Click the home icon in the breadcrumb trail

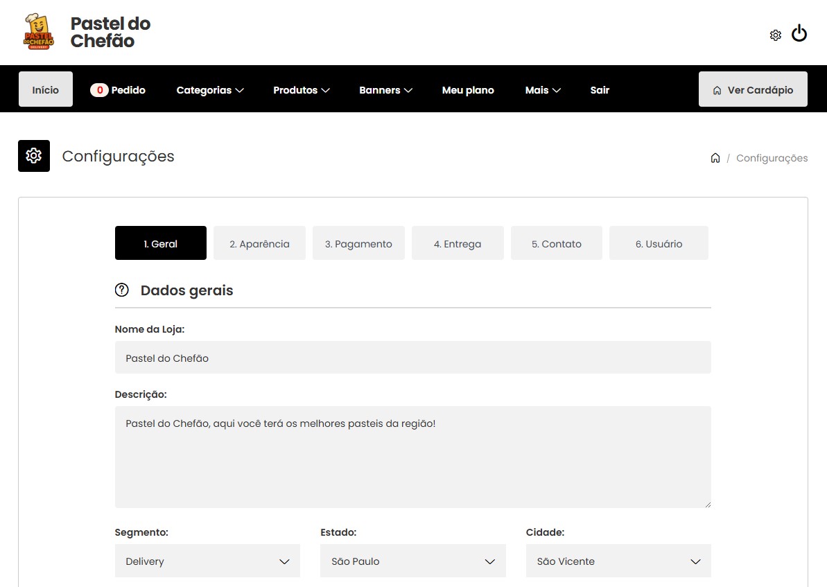[715, 157]
